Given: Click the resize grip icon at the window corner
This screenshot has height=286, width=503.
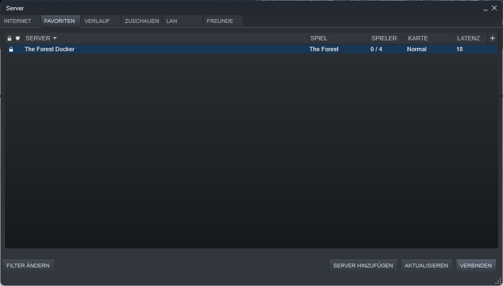Looking at the screenshot, I should click(499, 282).
